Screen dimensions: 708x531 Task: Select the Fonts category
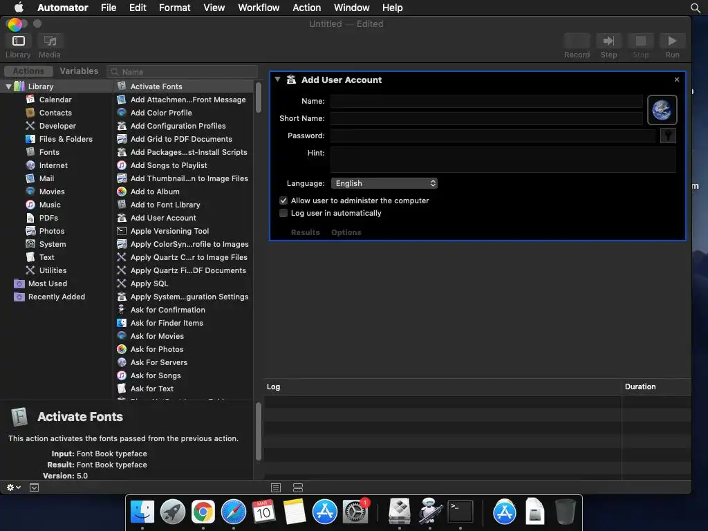[x=49, y=151]
